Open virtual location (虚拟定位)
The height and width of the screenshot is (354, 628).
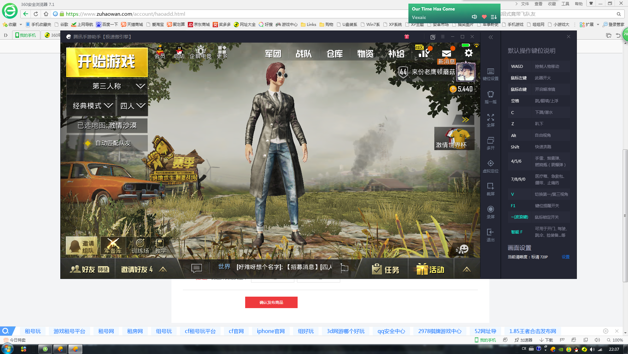490,166
